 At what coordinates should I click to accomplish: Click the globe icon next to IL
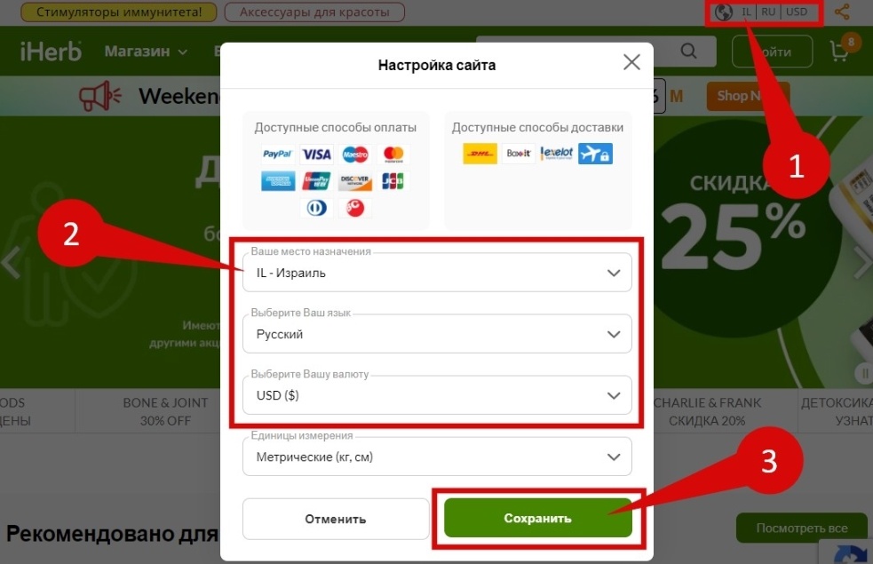[723, 12]
